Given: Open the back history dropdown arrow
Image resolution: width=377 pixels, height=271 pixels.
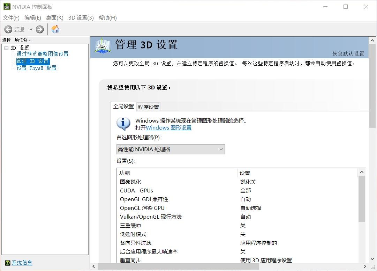Looking at the screenshot, I should (x=31, y=29).
